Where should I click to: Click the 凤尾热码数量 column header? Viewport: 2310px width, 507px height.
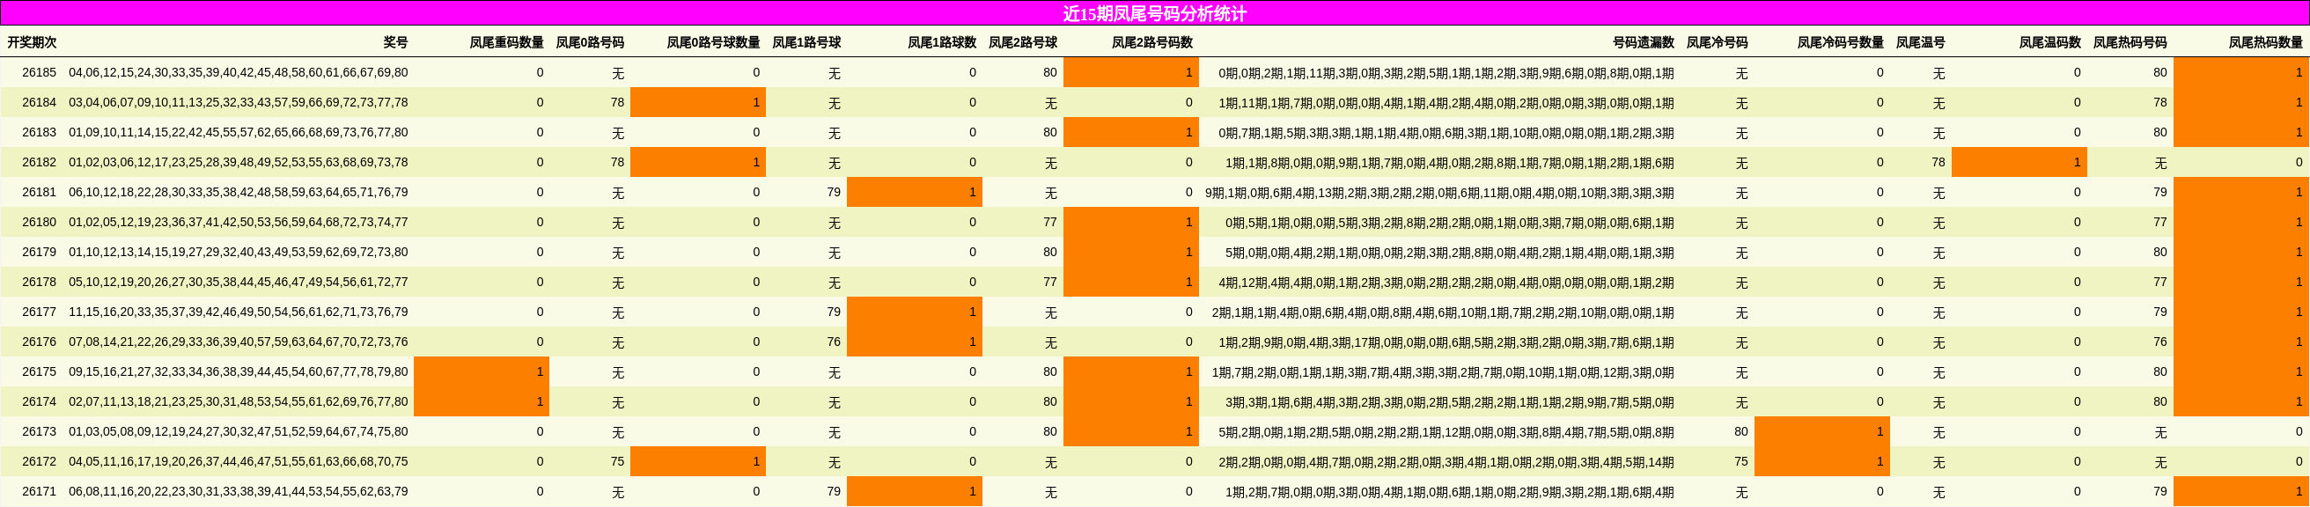point(2266,42)
